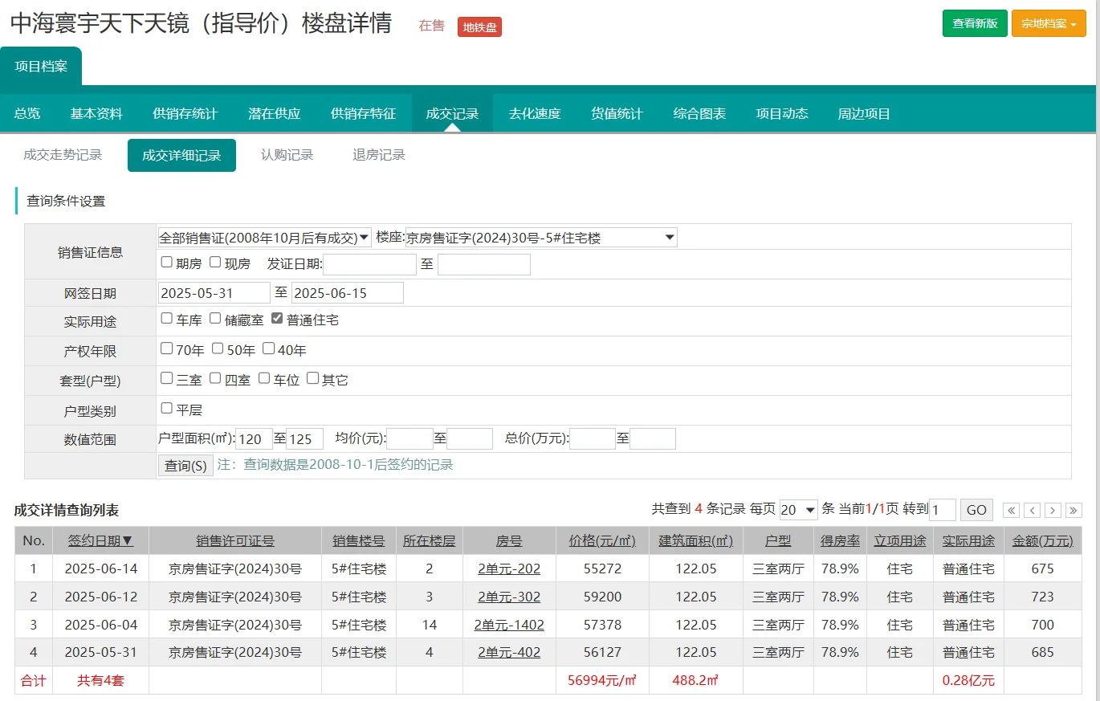The height and width of the screenshot is (701, 1100).
Task: Open room link 2单元-202
Action: [509, 569]
